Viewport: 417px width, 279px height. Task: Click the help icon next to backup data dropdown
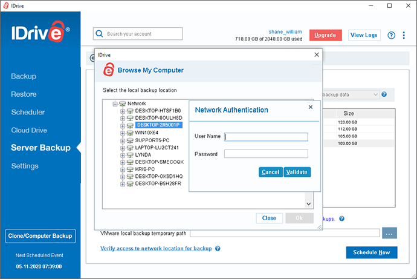coord(384,94)
